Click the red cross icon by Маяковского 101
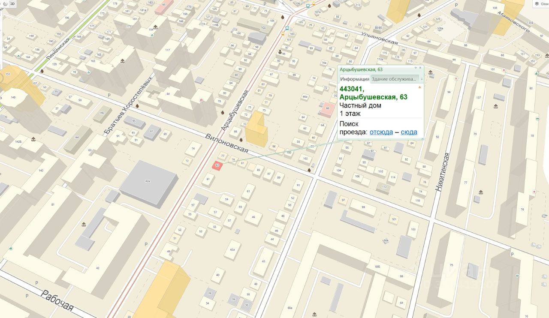 504,69
